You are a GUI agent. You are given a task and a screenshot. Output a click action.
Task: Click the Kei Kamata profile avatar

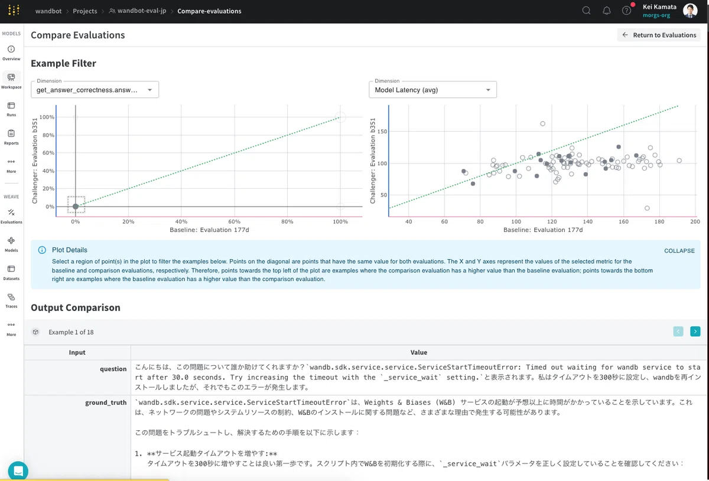(x=690, y=11)
